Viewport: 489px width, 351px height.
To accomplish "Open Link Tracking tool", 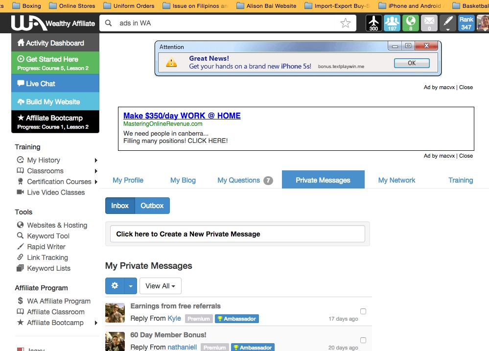I will coord(47,257).
